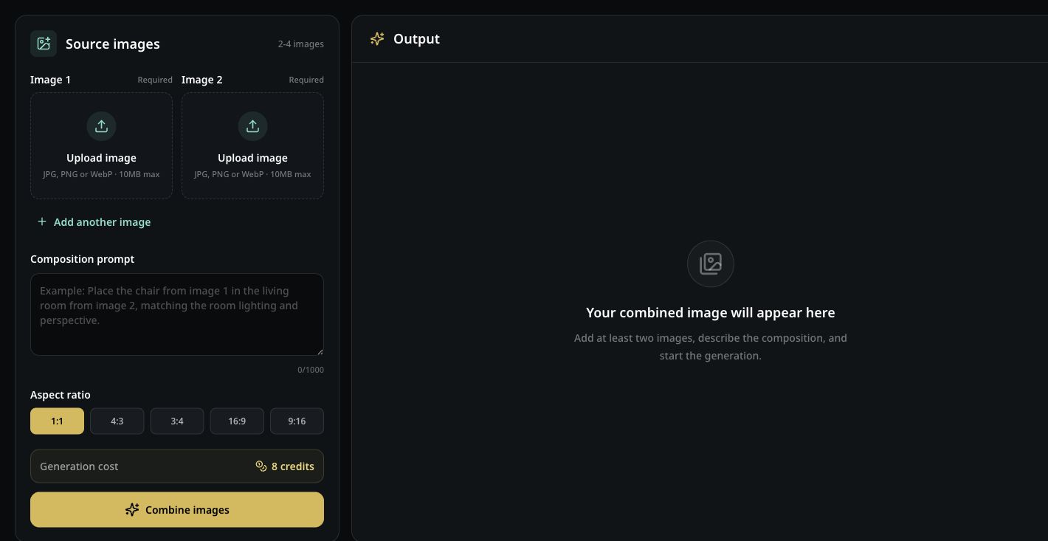Pick the 9:16 aspect ratio
The width and height of the screenshot is (1048, 541).
click(297, 421)
